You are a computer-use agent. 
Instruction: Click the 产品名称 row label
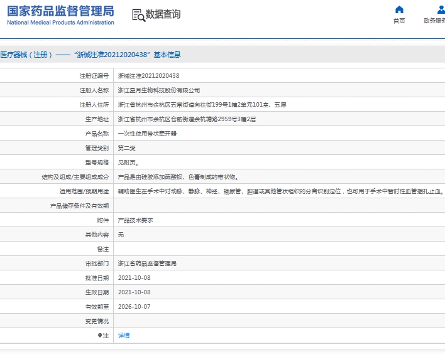pos(97,134)
